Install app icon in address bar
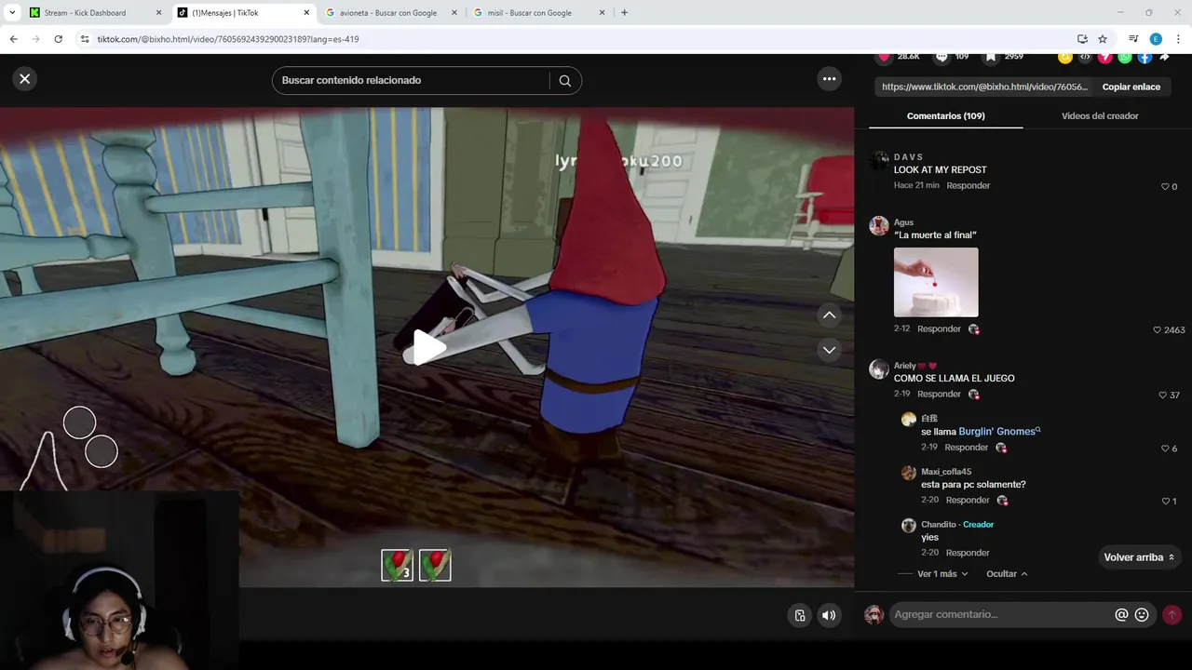The image size is (1192, 670). (1082, 39)
